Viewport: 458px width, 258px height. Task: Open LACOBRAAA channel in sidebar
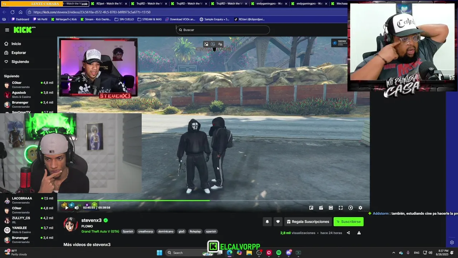(x=29, y=200)
